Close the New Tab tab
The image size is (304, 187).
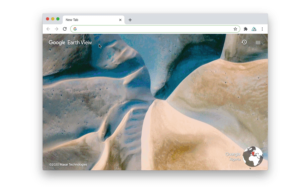pyautogui.click(x=120, y=20)
